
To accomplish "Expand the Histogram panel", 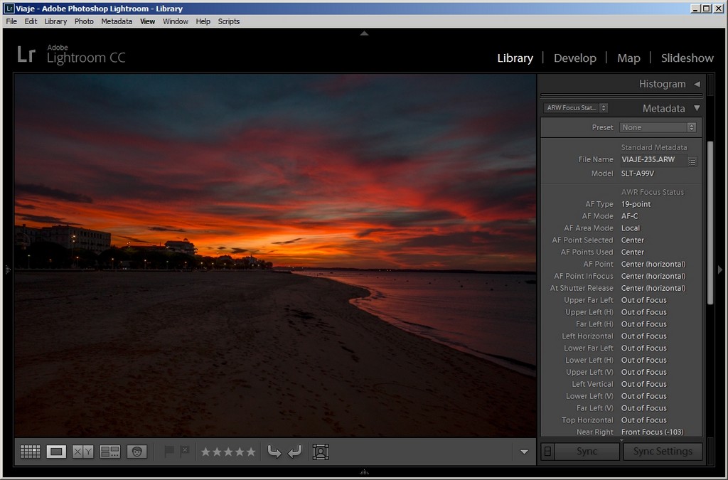I will click(x=697, y=84).
